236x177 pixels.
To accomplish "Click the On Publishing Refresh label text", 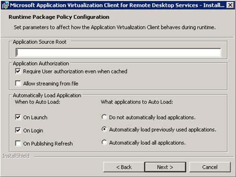I will point(48,143).
